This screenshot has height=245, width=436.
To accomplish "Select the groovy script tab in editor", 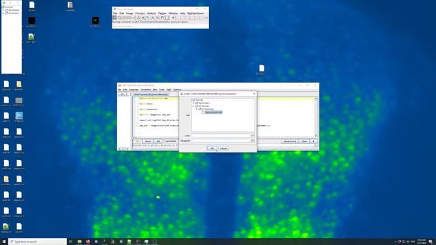I will tap(151, 95).
